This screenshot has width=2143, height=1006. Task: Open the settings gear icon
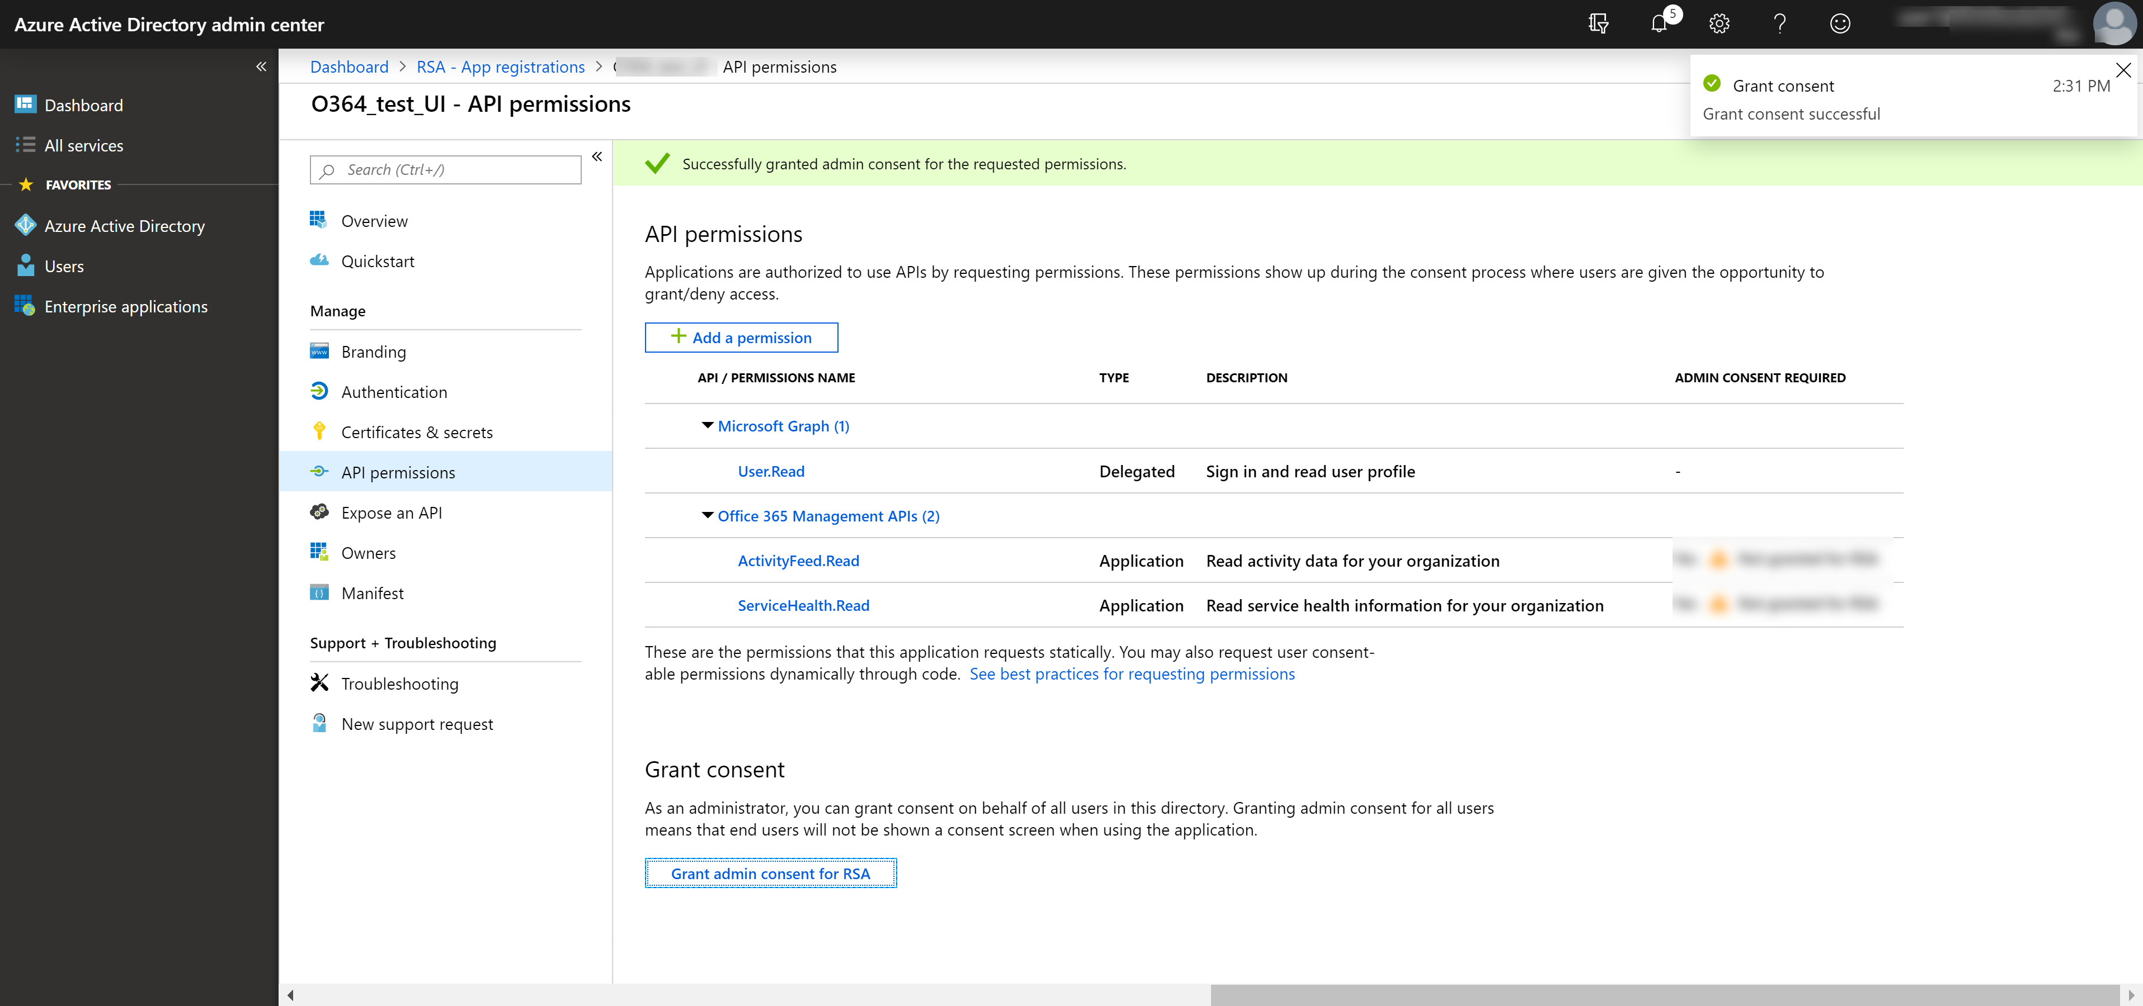[1719, 23]
